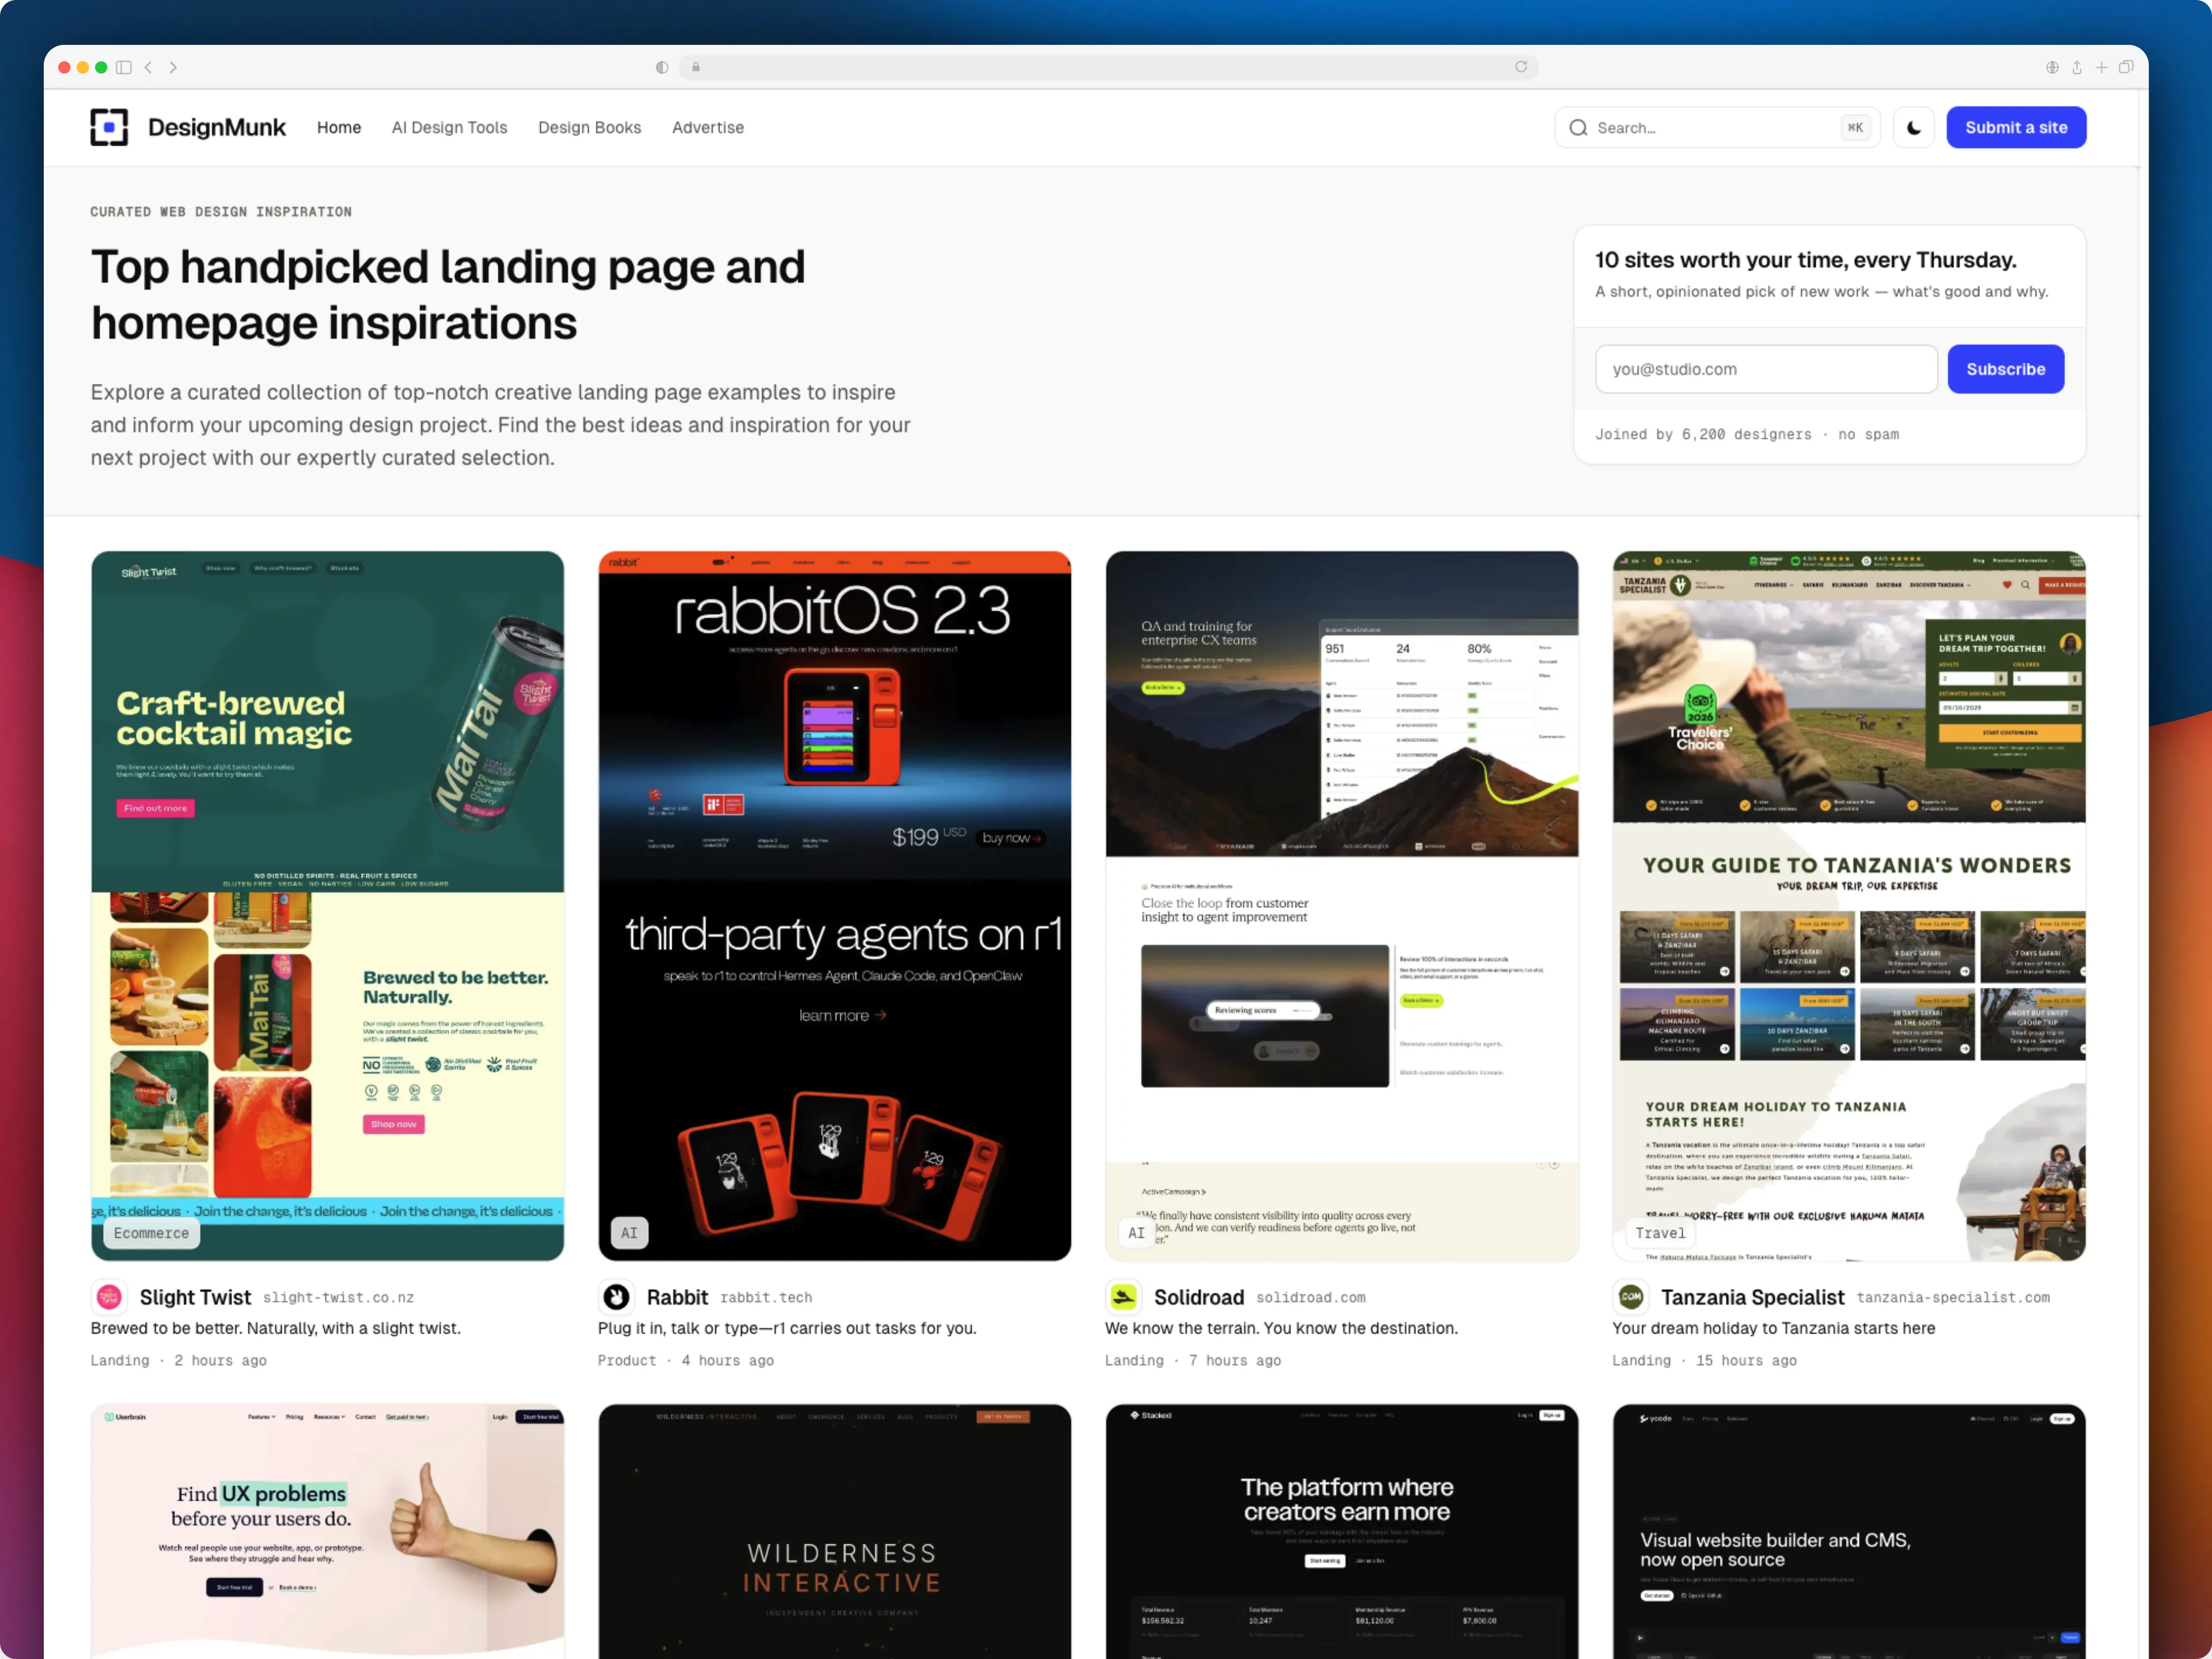Click the address bar lock icon

696,67
